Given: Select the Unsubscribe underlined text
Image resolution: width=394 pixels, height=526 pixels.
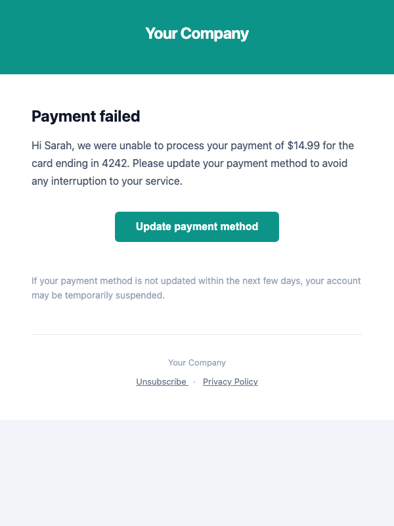Looking at the screenshot, I should tap(162, 381).
